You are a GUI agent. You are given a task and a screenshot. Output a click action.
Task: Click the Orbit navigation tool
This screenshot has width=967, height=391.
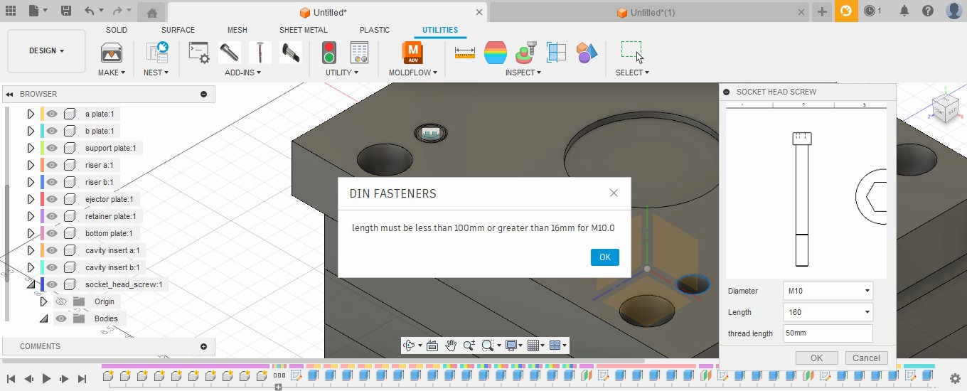pyautogui.click(x=409, y=346)
